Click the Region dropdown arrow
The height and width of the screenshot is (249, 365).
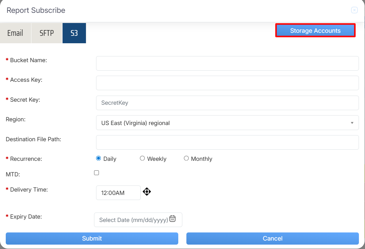352,123
